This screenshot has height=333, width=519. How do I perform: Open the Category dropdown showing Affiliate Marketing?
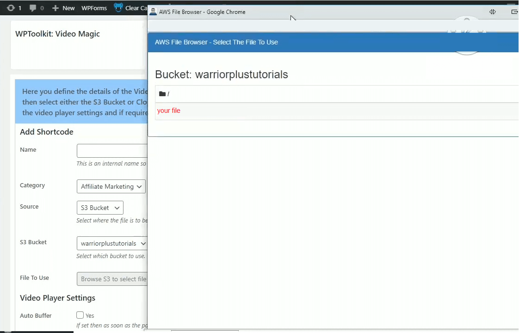pyautogui.click(x=111, y=186)
